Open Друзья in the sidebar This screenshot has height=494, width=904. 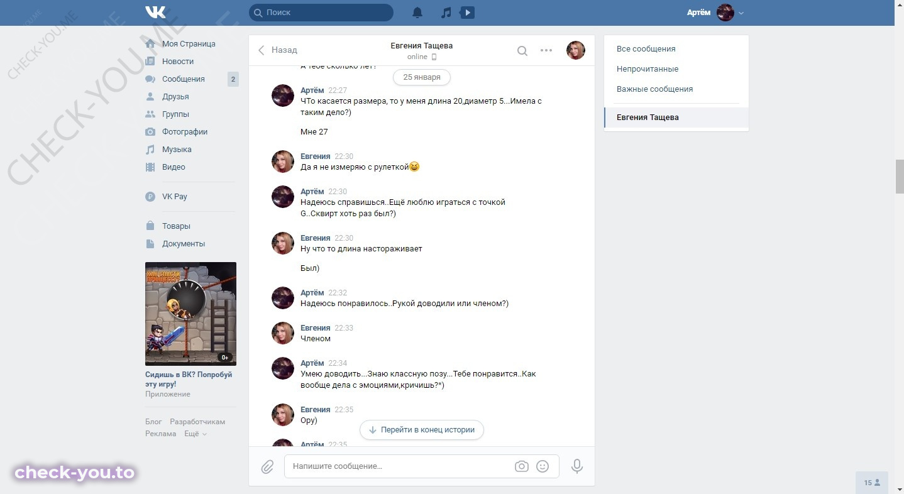click(x=175, y=97)
